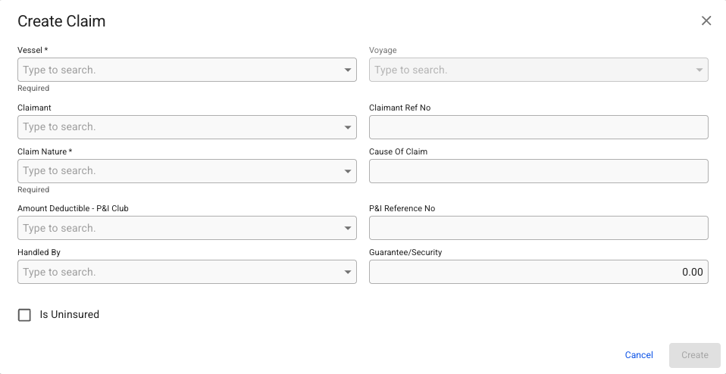Image resolution: width=726 pixels, height=374 pixels.
Task: Focus the P&I Reference No field
Action: [x=538, y=229]
